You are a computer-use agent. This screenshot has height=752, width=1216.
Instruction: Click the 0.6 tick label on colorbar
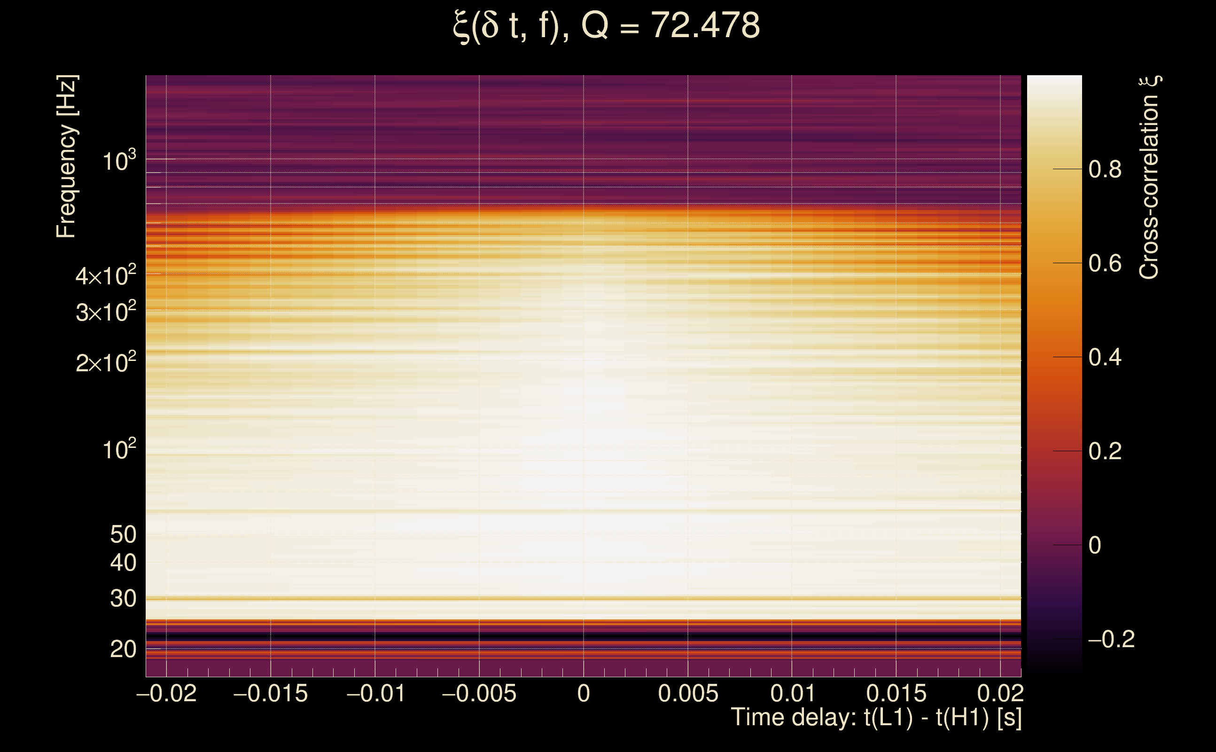point(1105,263)
